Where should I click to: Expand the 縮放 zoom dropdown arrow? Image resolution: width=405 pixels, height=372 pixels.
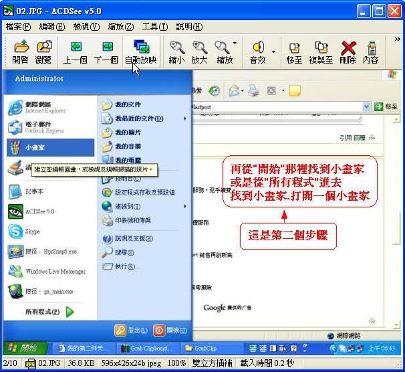235,43
